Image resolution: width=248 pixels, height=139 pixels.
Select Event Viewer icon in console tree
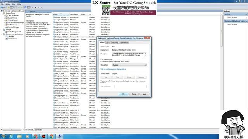coord(7,18)
